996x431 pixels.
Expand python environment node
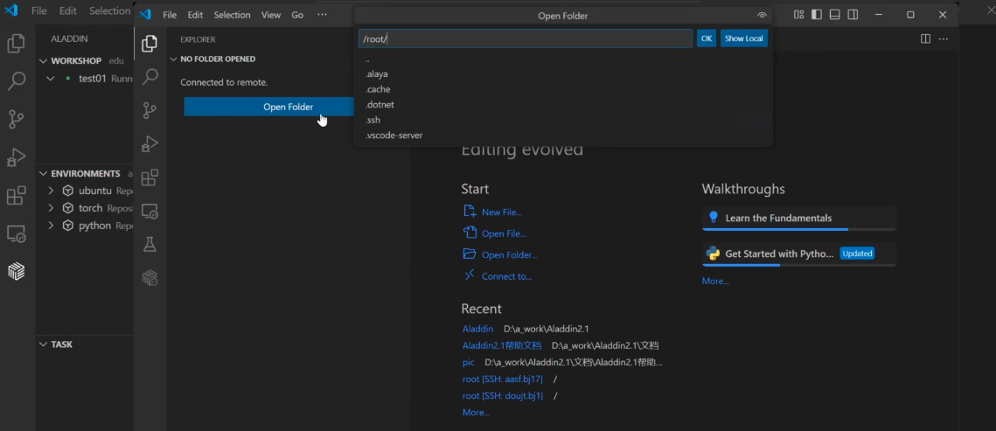(51, 226)
